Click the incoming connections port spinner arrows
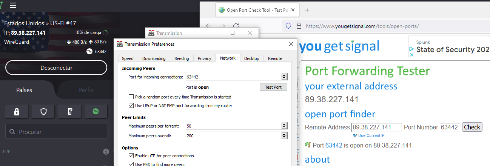The image size is (490, 166). (x=284, y=77)
